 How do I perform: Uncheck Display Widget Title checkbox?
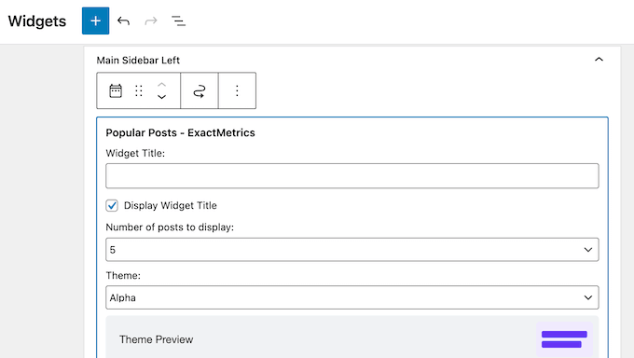click(x=112, y=205)
